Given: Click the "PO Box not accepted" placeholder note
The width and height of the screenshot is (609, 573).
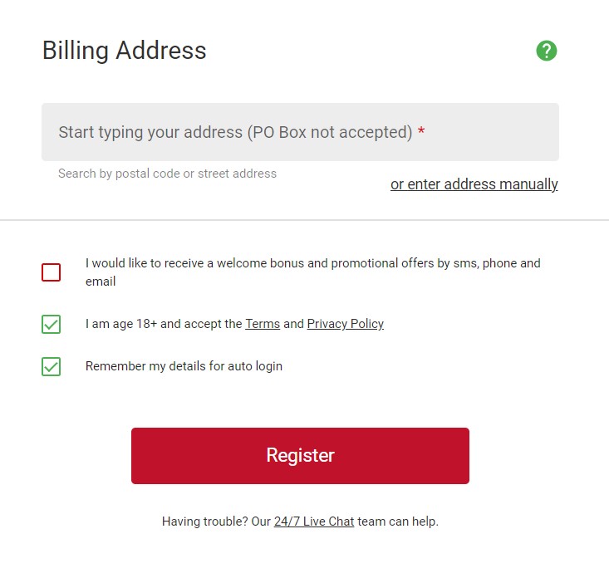Looking at the screenshot, I should tap(330, 132).
